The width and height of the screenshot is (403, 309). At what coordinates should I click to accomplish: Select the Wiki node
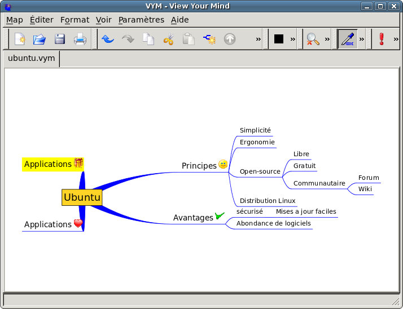[365, 189]
